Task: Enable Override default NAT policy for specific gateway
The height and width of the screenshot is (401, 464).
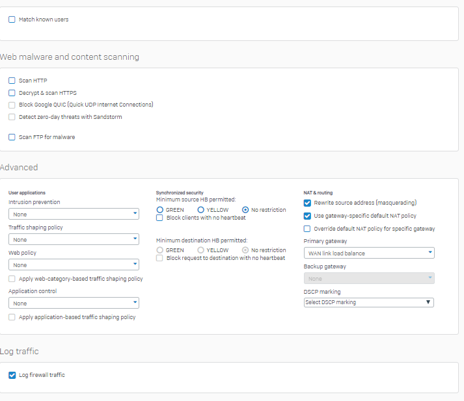Action: (307, 229)
